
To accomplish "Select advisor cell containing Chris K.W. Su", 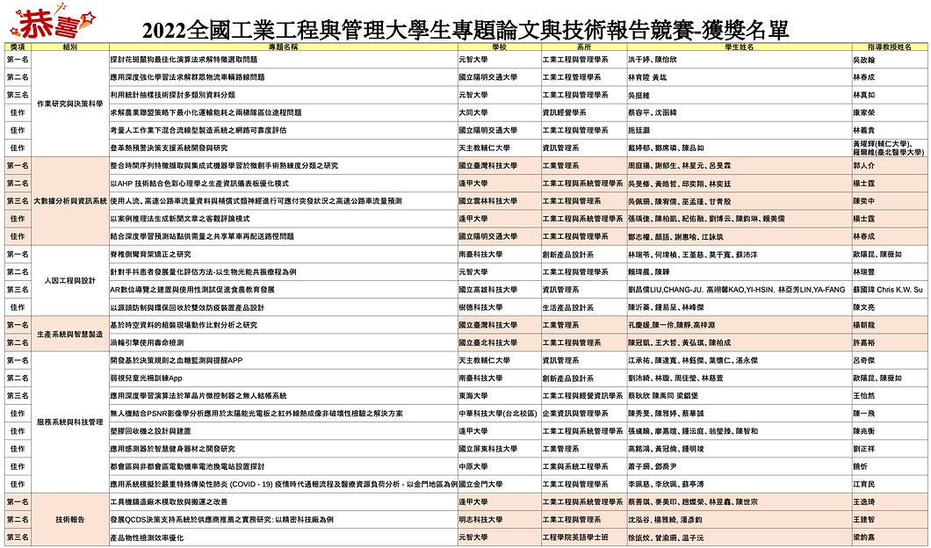I will tap(888, 290).
